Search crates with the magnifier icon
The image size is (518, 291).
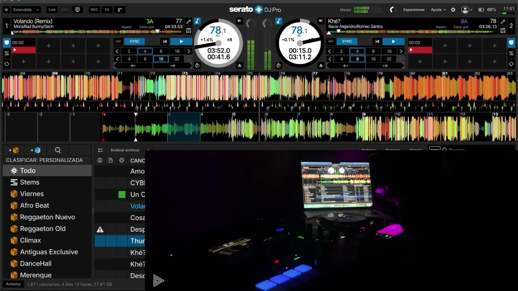(x=58, y=150)
